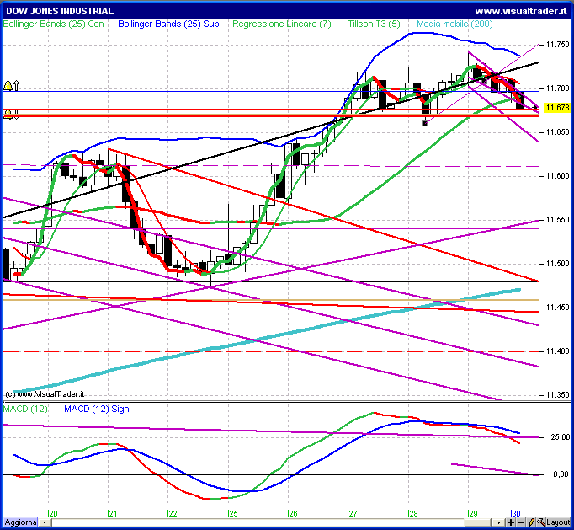Image resolution: width=574 pixels, height=530 pixels.
Task: Click the date marker 20
Action: click(53, 513)
